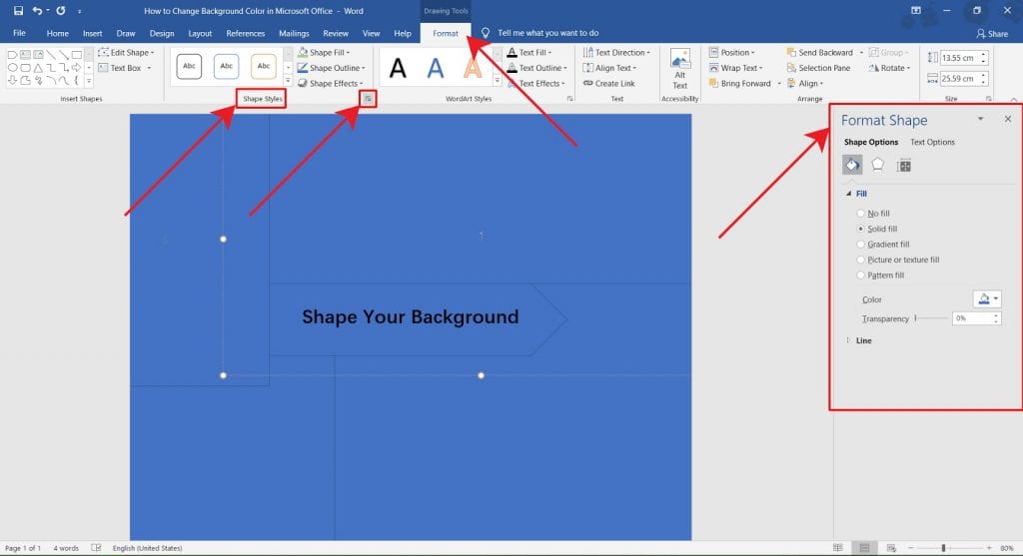Select the Pattern fill radio button
Image resolution: width=1023 pixels, height=556 pixels.
860,276
